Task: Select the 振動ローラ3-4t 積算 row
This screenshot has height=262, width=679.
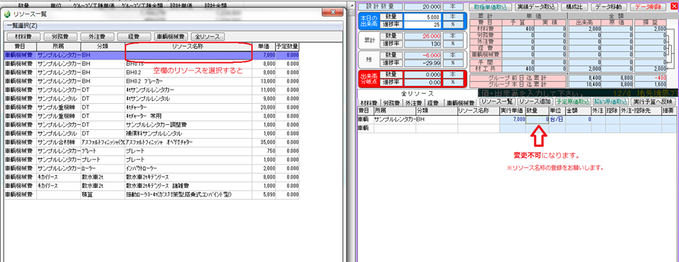Action: point(151,195)
